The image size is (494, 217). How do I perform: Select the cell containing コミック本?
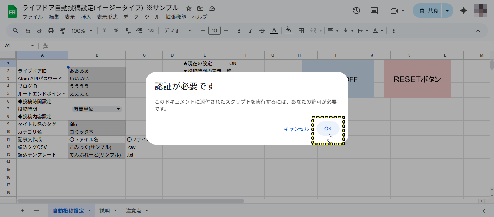pos(97,132)
